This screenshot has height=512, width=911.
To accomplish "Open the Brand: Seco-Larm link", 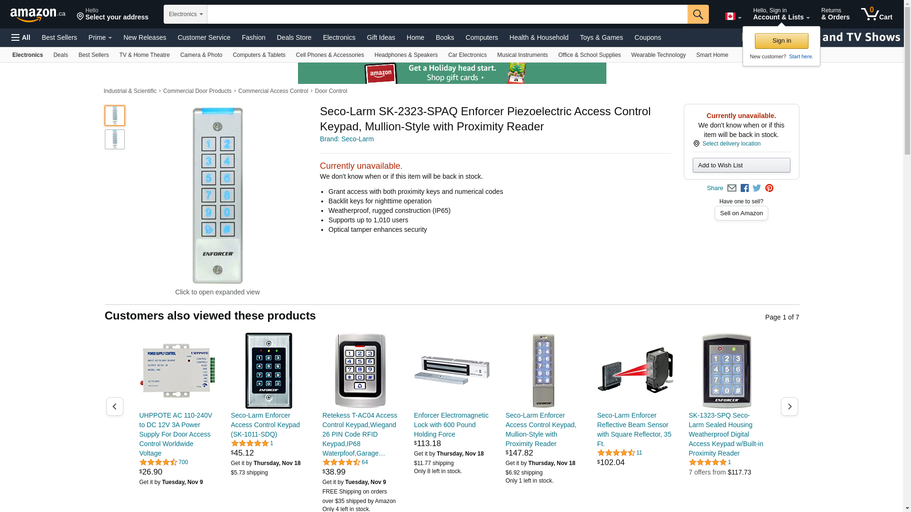I will [x=346, y=139].
